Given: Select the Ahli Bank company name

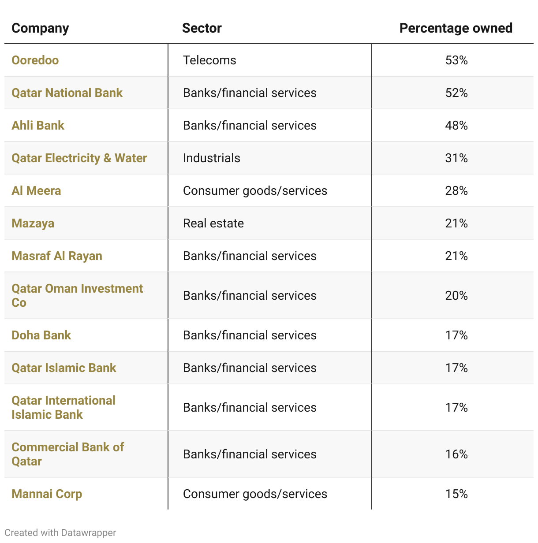Looking at the screenshot, I should [x=38, y=126].
